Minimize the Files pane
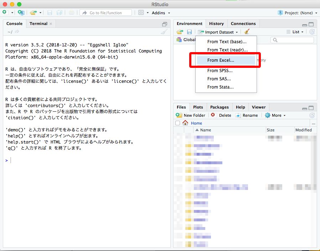Viewport: 320px width, 251px height. coord(304,109)
